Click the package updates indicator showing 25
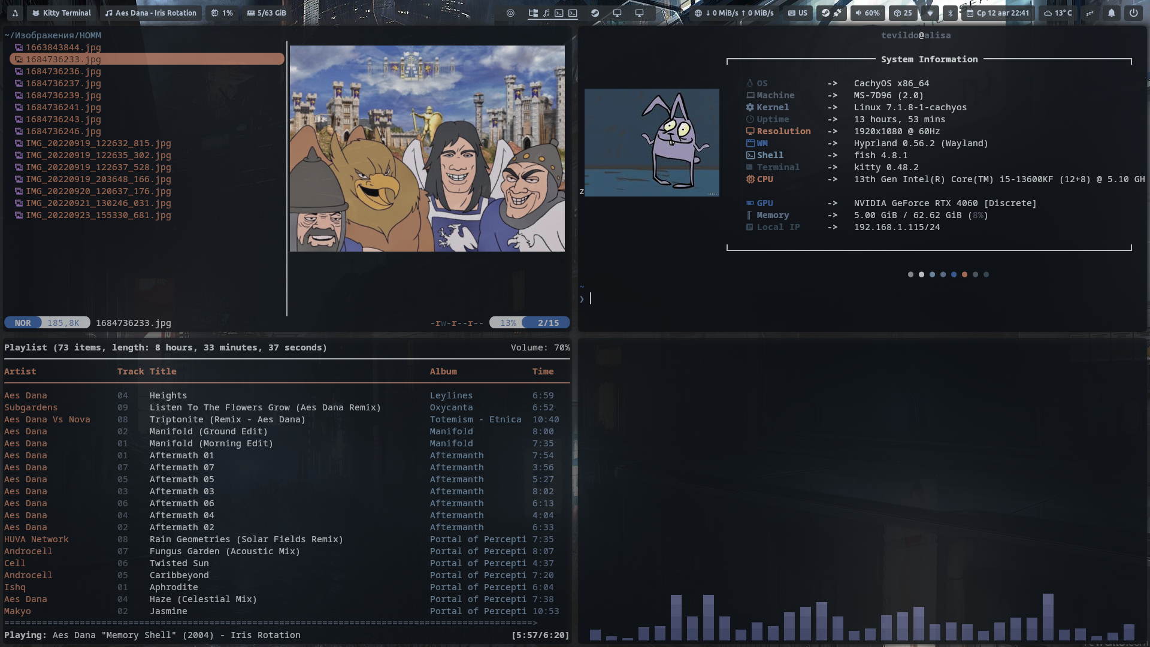The height and width of the screenshot is (647, 1150). (903, 13)
